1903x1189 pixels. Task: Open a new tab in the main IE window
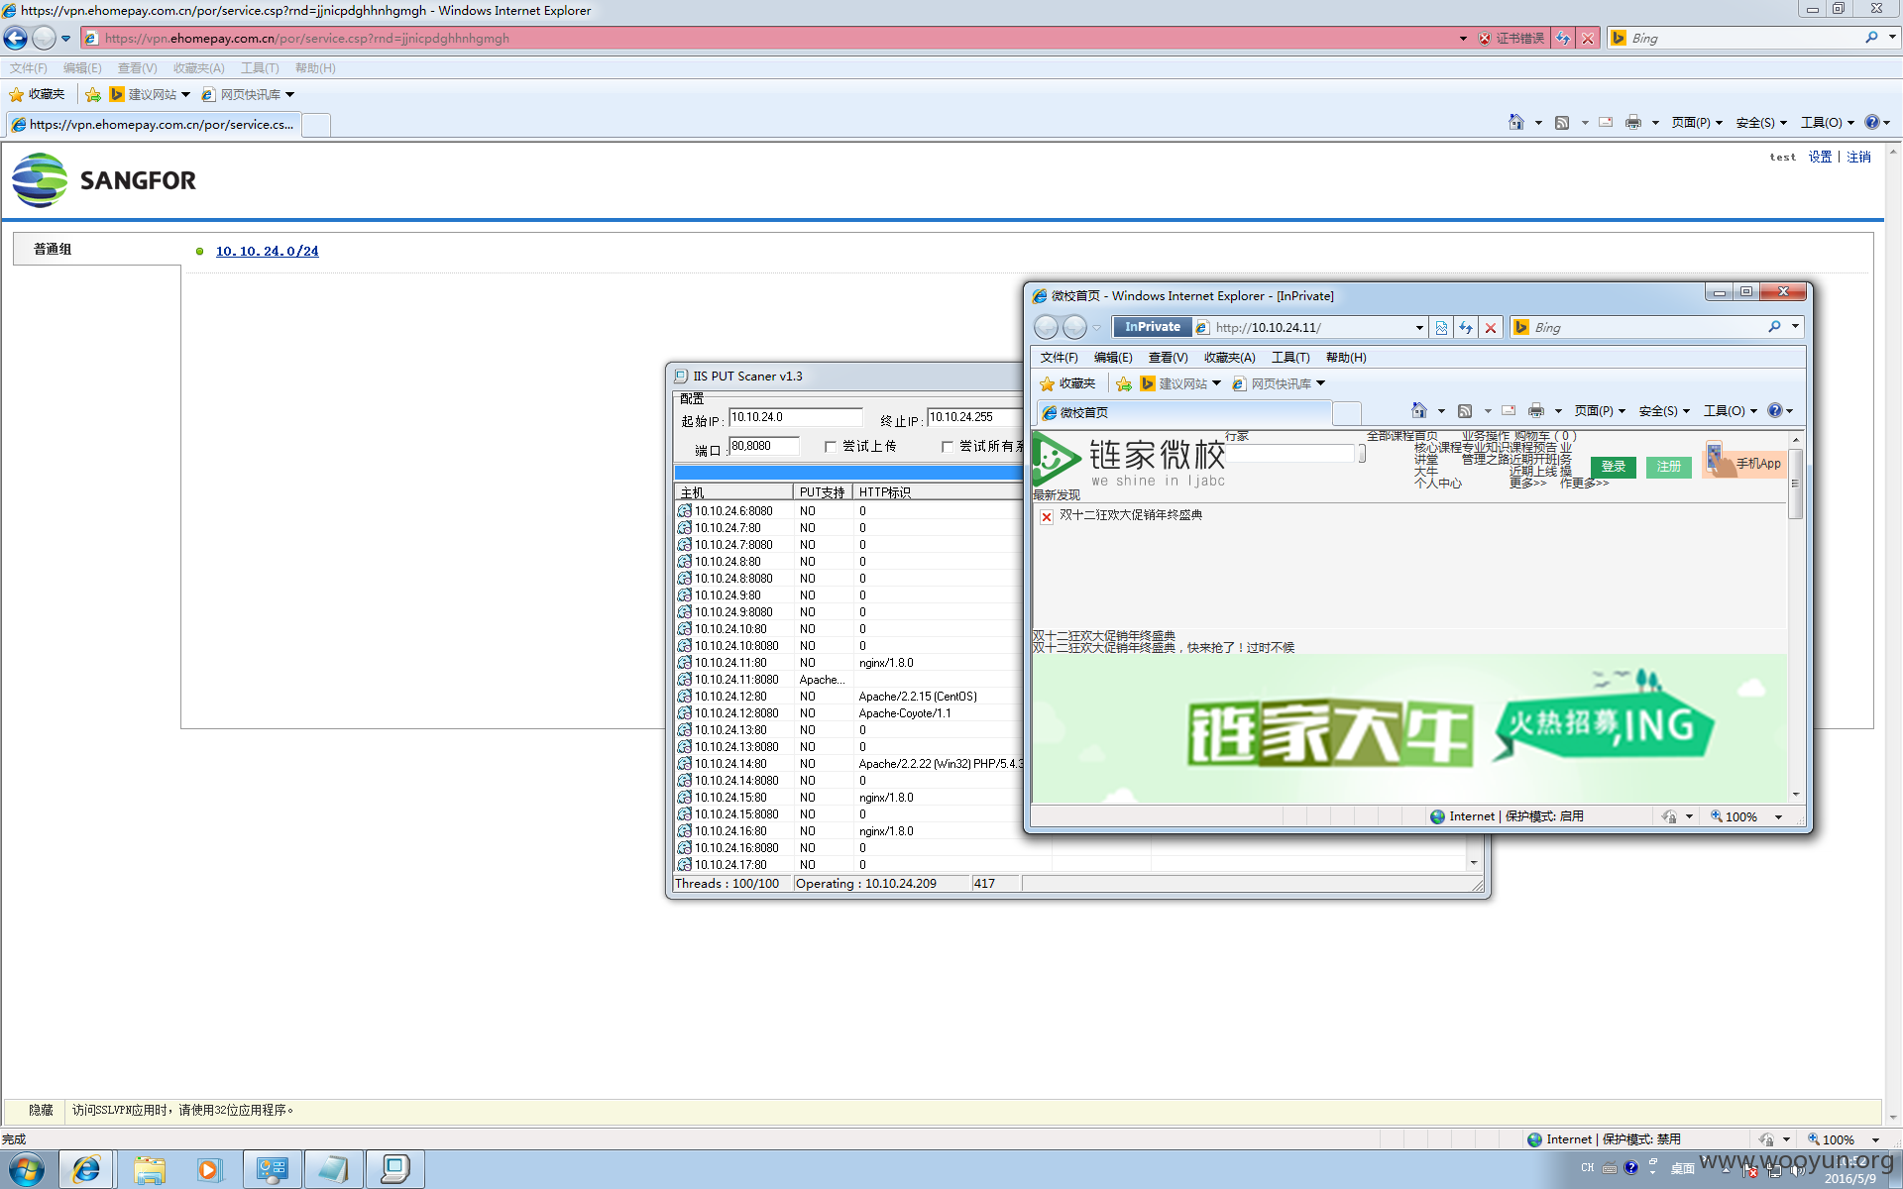[x=316, y=124]
